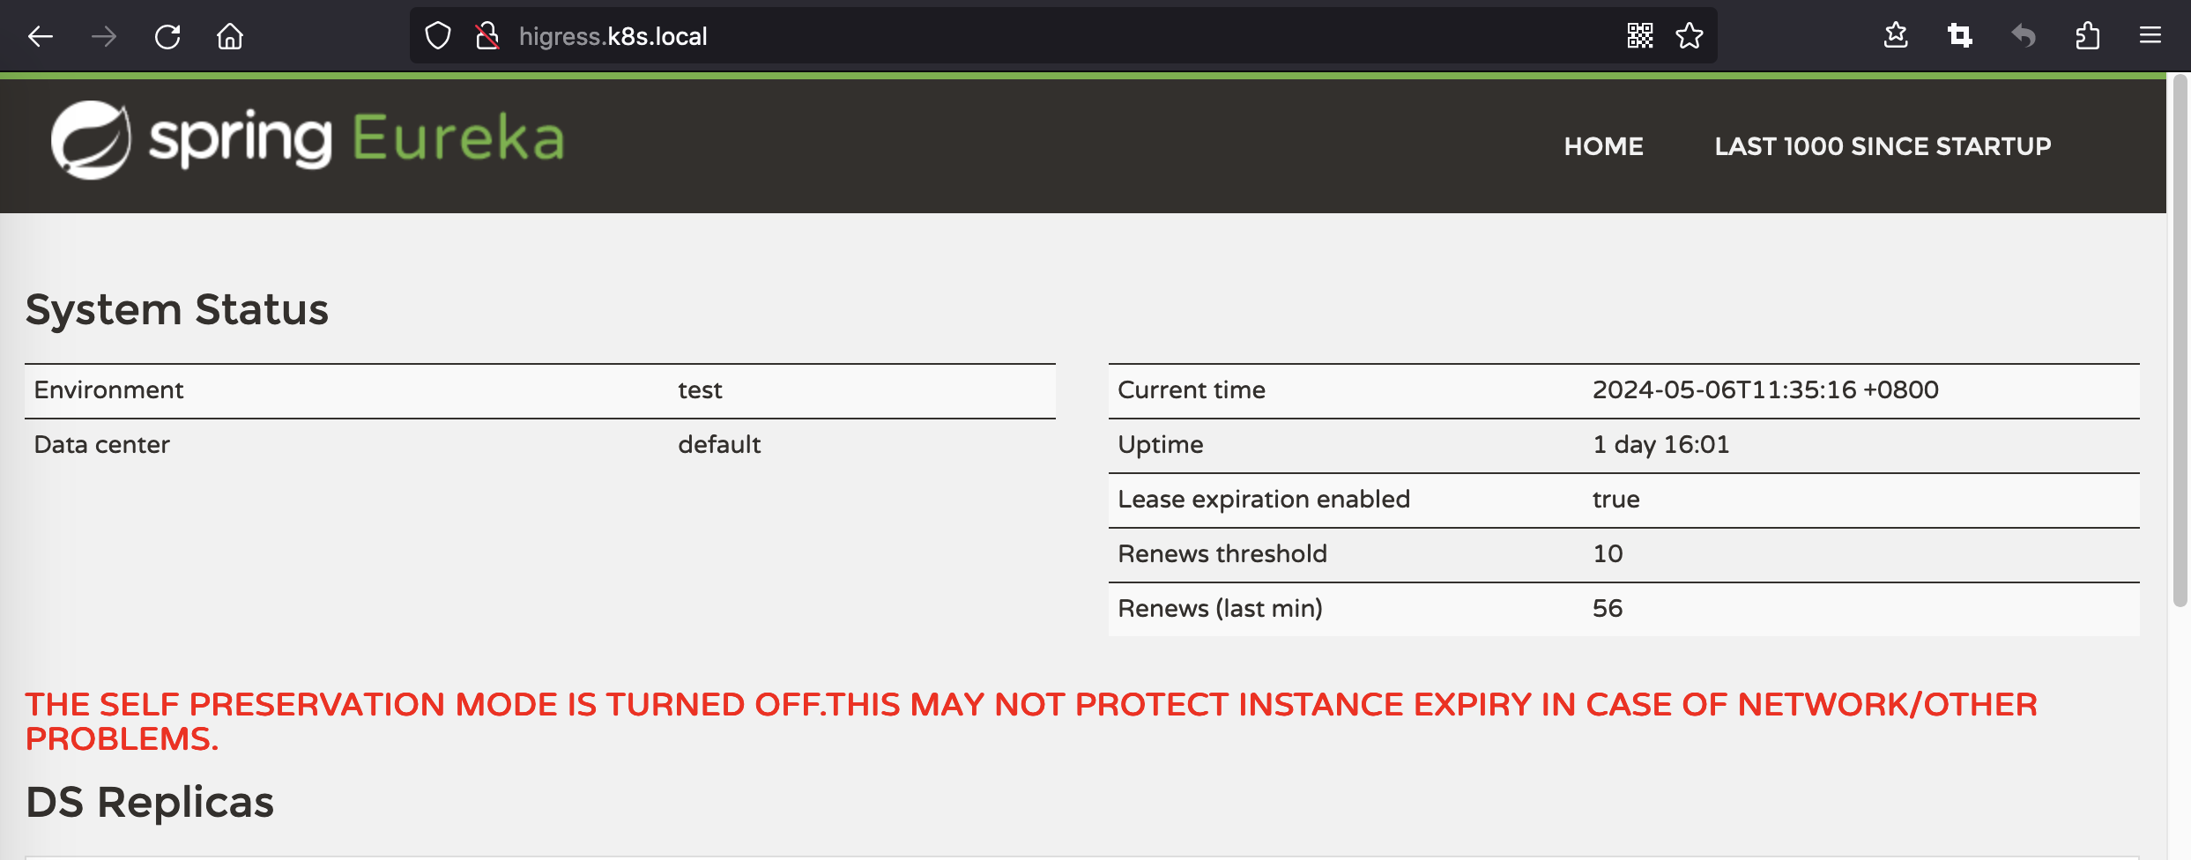Click the self preservation warning text

[x=1031, y=722]
